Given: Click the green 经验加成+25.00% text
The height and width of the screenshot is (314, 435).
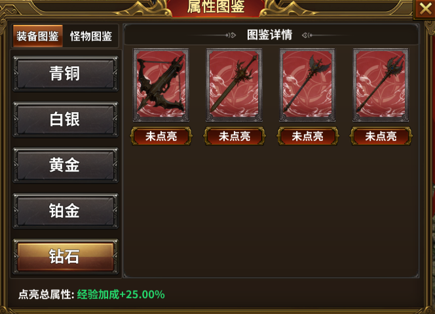Looking at the screenshot, I should pos(121,294).
